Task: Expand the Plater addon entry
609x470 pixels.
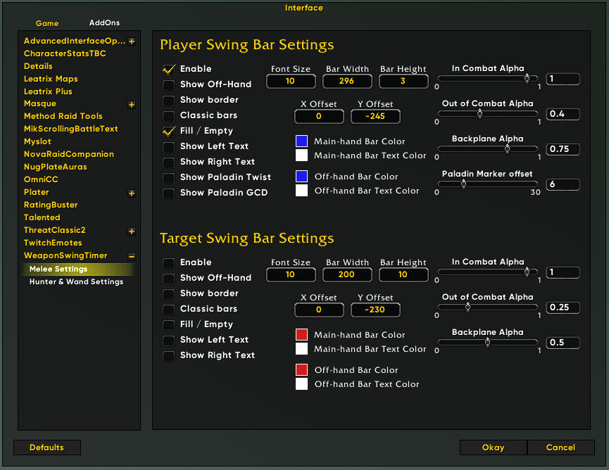Action: point(132,193)
